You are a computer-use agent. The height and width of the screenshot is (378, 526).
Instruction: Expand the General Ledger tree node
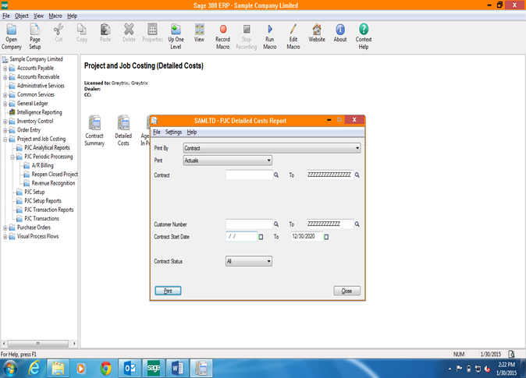[5, 104]
